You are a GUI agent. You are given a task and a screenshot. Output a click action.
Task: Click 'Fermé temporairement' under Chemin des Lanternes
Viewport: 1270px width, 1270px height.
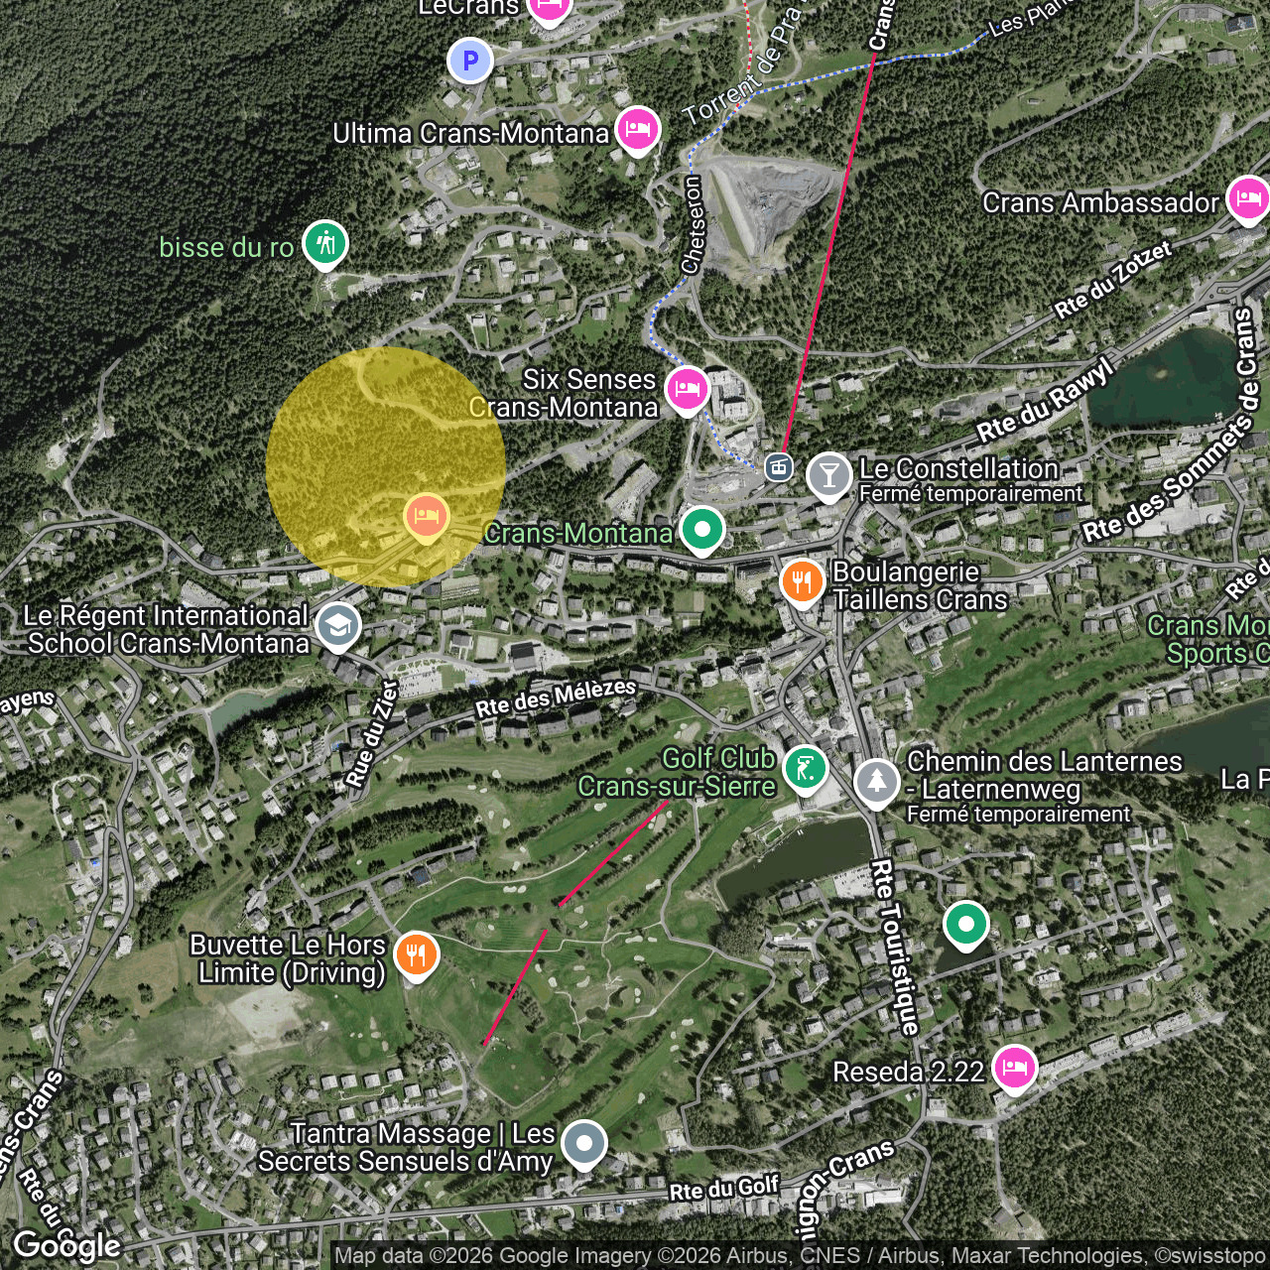pos(1019,815)
